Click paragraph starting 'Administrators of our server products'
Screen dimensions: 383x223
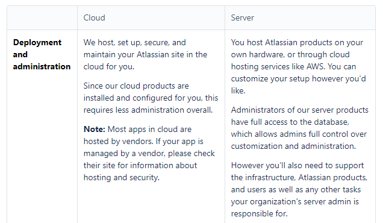point(300,128)
